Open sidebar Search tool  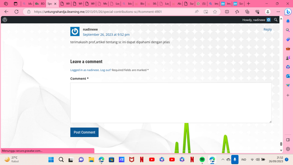[x=288, y=30]
